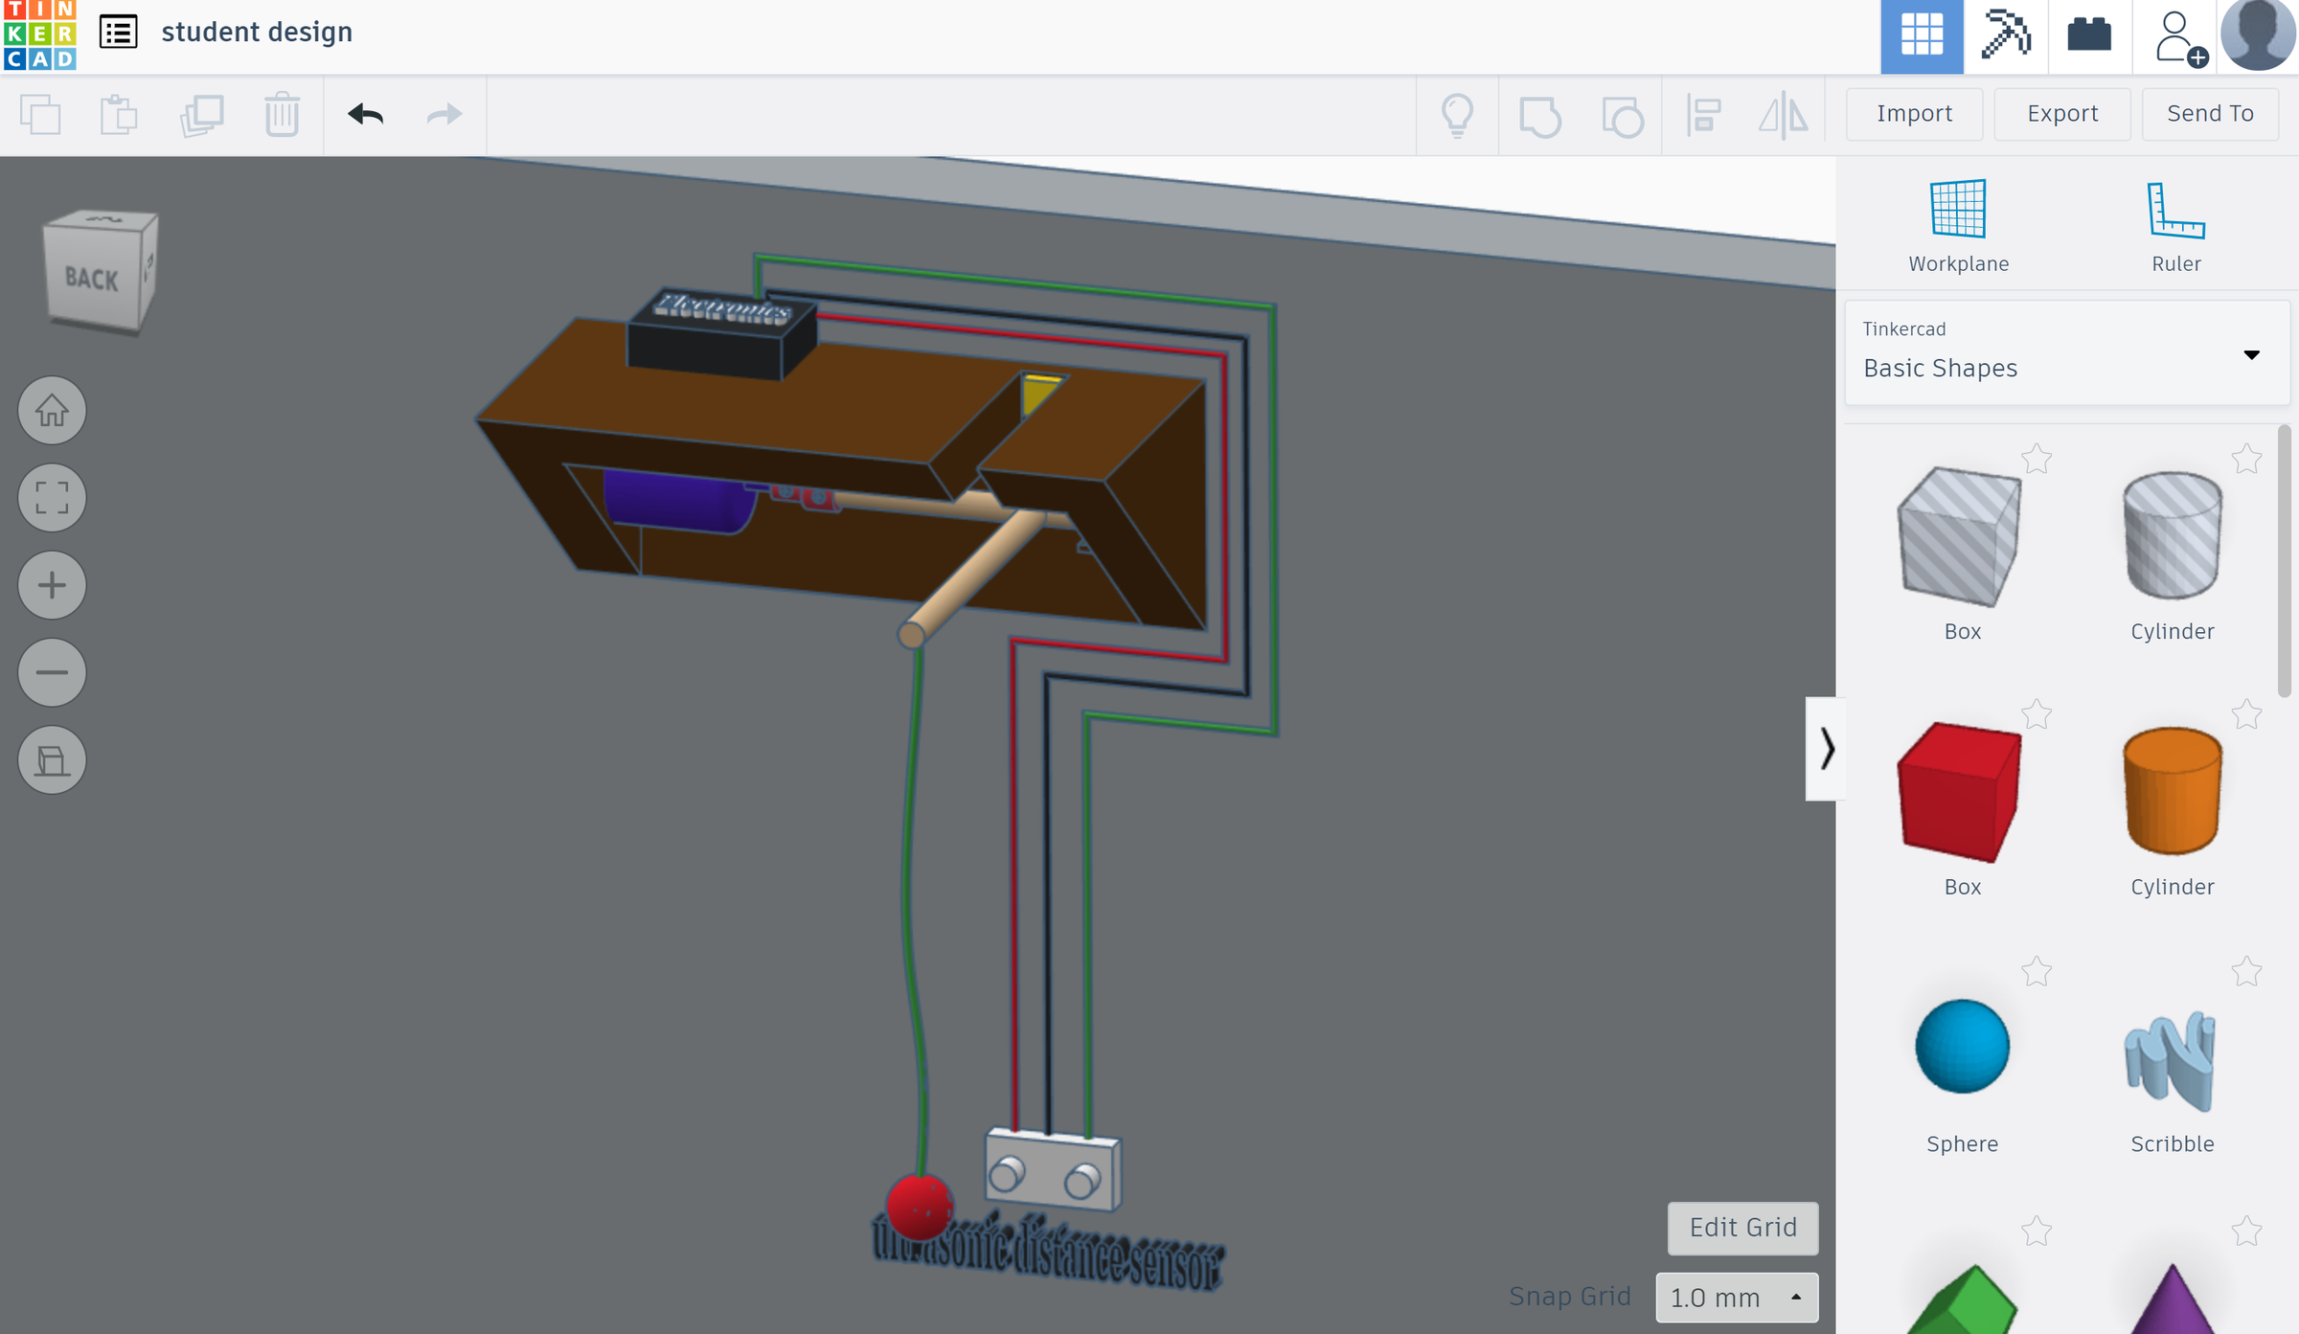This screenshot has height=1334, width=2299.
Task: Click the Undo arrow
Action: pyautogui.click(x=365, y=115)
